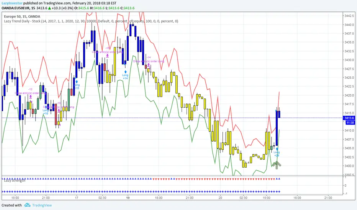Image resolution: width=357 pixels, height=210 pixels.
Task: Click the Long +14 entry label
Action: 125,76
